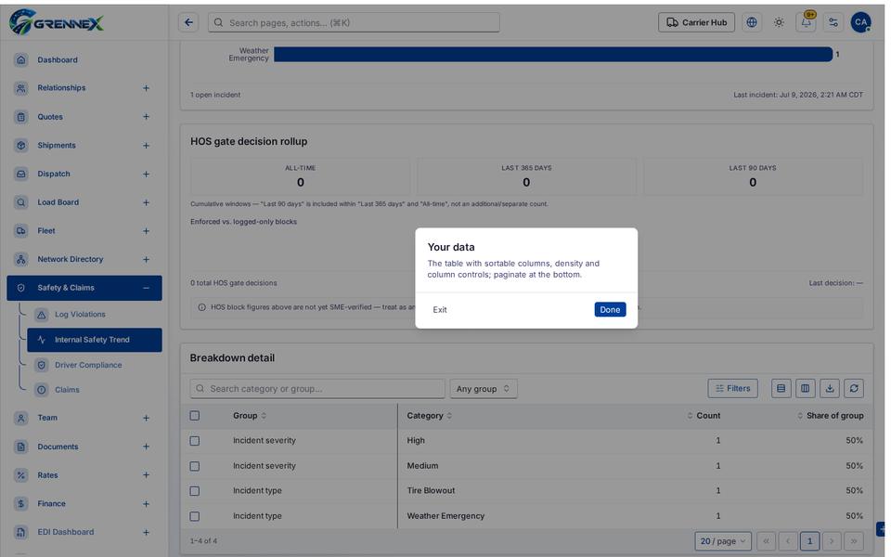Open the Carrier Hub button

[x=696, y=22]
